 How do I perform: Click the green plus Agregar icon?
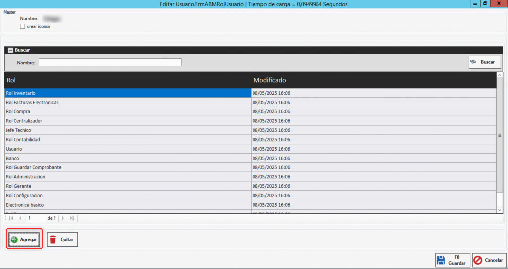tap(14, 240)
